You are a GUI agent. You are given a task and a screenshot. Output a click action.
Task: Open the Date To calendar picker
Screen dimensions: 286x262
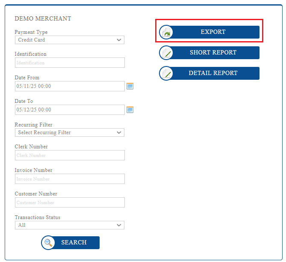tap(130, 110)
